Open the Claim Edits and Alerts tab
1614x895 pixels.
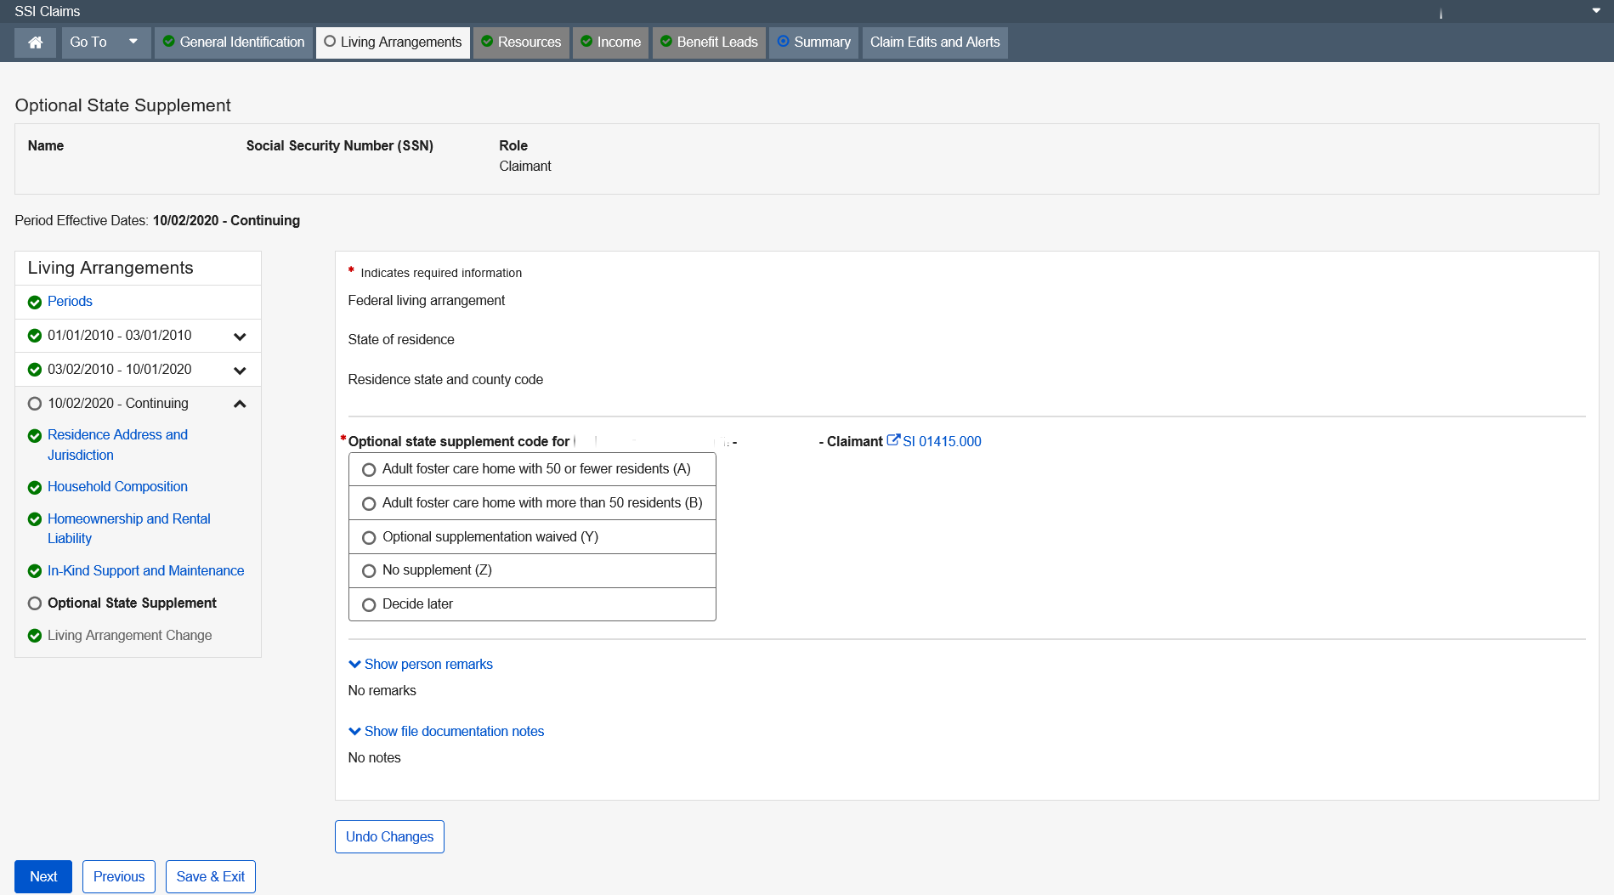pos(934,42)
